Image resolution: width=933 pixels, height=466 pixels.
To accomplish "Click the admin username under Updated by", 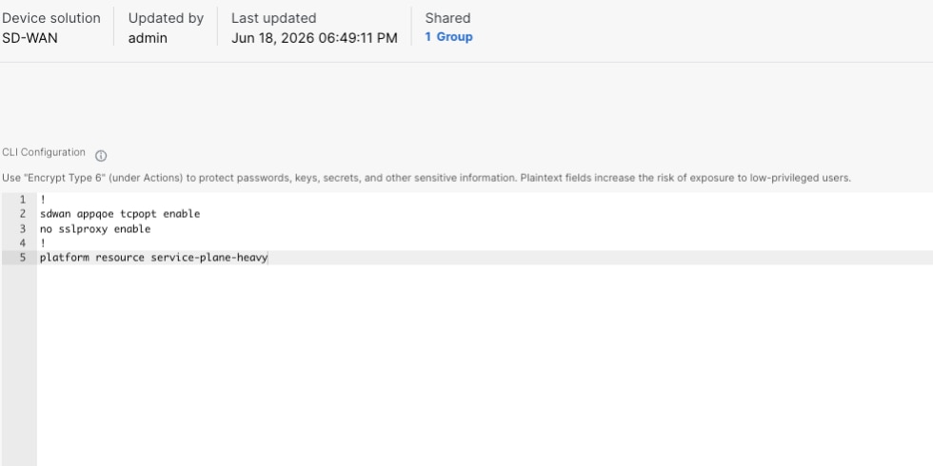I will click(x=148, y=38).
